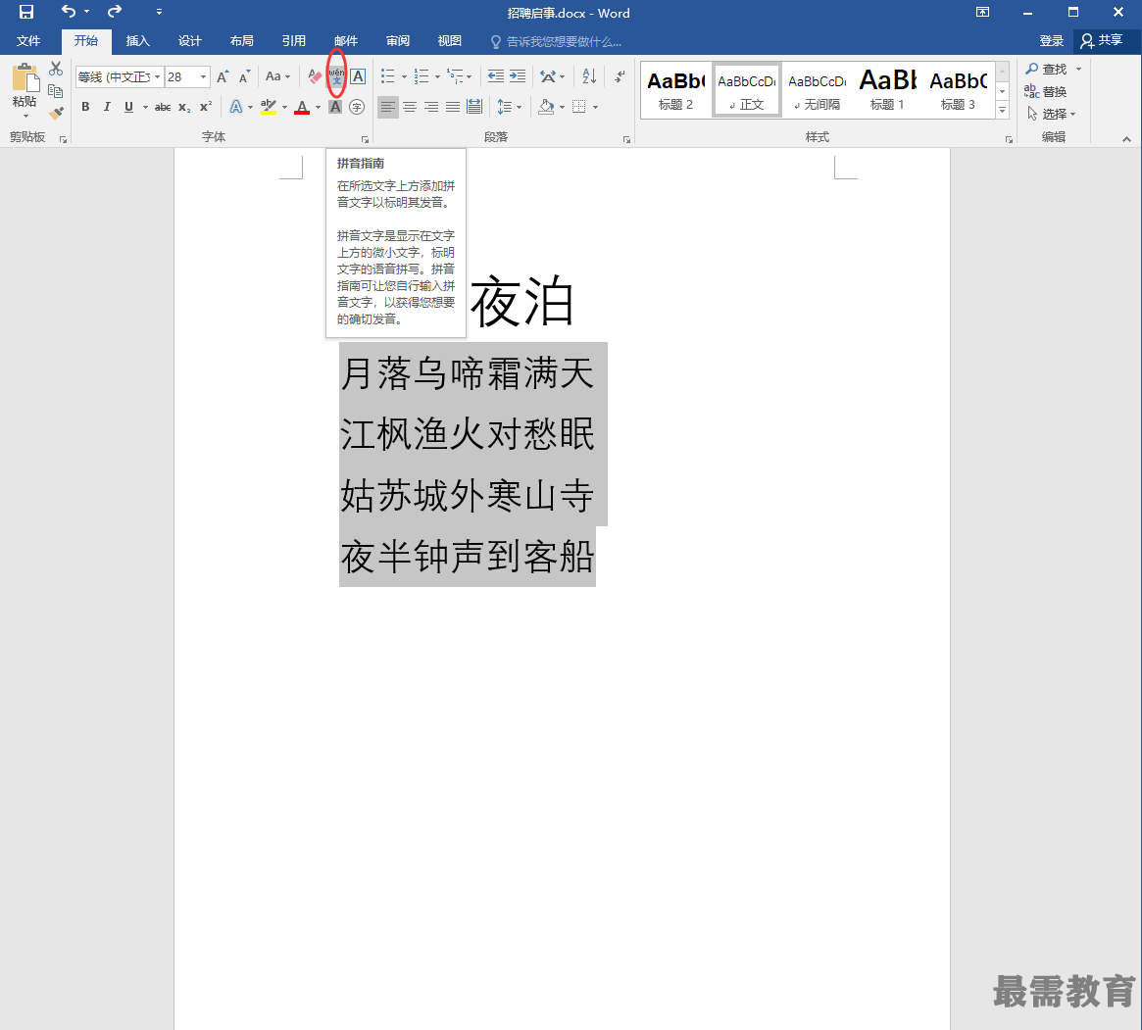Viewport: 1142px width, 1030px height.
Task: Click the 'Tell me what you want' search box
Action: (557, 41)
